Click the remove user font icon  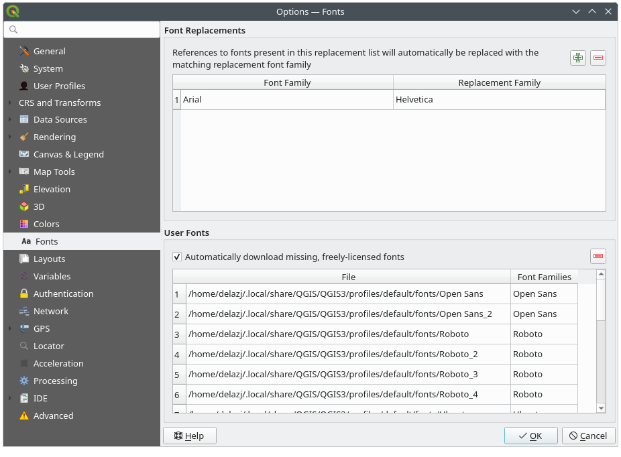(598, 257)
